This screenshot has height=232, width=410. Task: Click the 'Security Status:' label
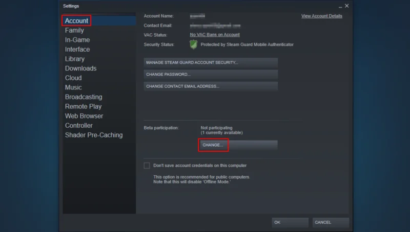(159, 44)
